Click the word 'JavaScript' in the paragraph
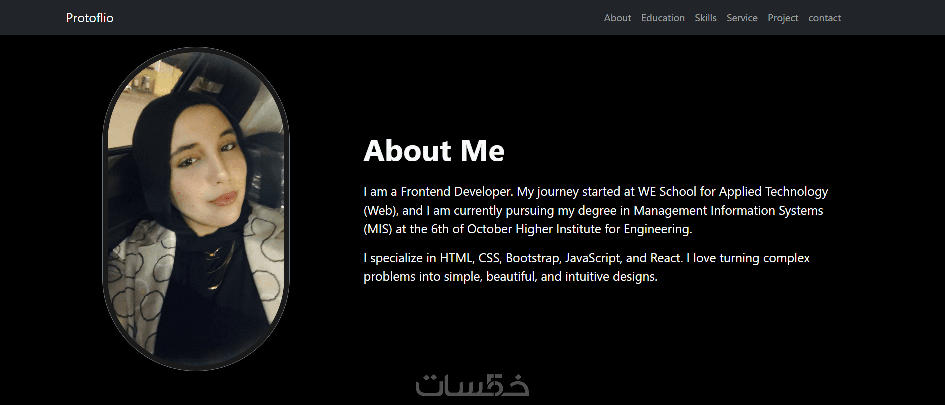Image resolution: width=945 pixels, height=405 pixels. (x=593, y=258)
